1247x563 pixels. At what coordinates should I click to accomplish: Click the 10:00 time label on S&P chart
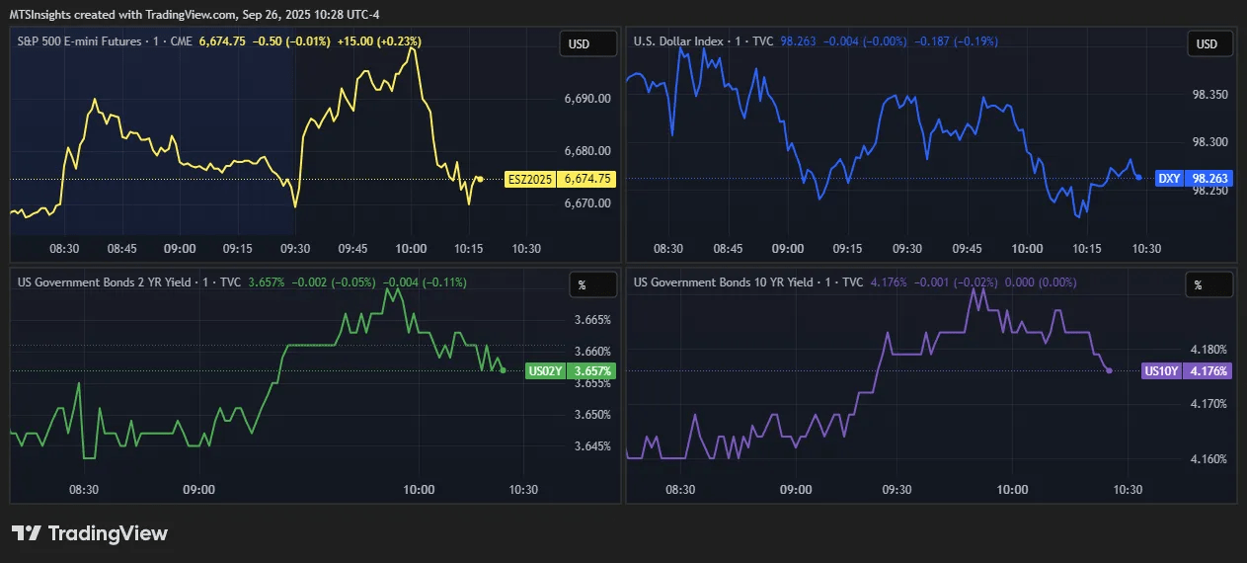pos(411,248)
